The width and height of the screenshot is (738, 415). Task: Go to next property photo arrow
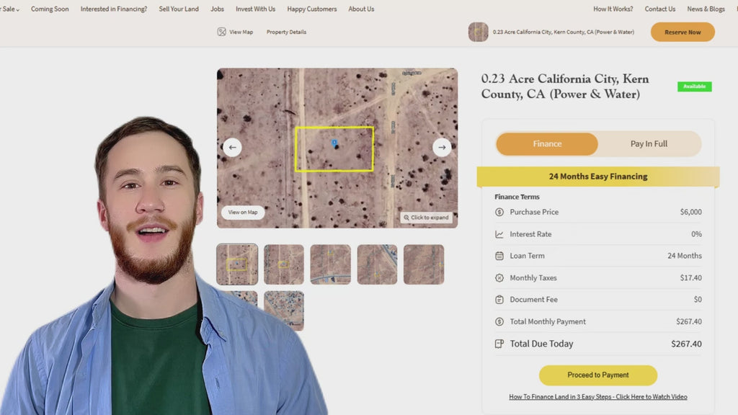pyautogui.click(x=442, y=147)
